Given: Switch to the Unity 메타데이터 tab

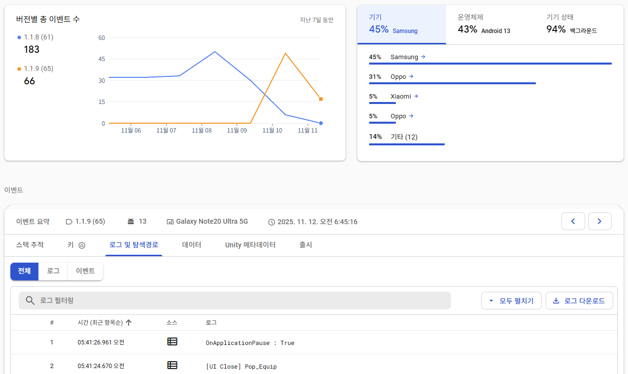Looking at the screenshot, I should pyautogui.click(x=250, y=245).
